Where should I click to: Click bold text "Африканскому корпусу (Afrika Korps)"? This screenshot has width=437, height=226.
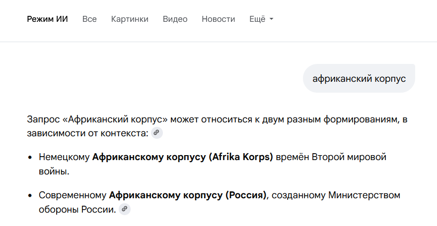pos(183,158)
